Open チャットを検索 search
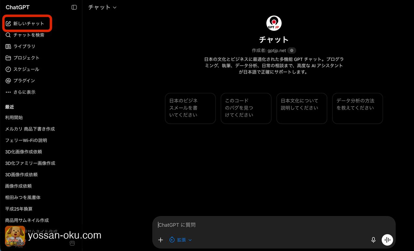The width and height of the screenshot is (414, 251). tap(25, 35)
